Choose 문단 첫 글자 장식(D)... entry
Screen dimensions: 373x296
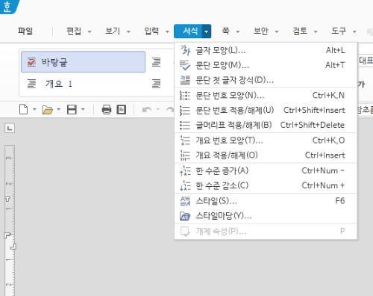click(x=266, y=80)
